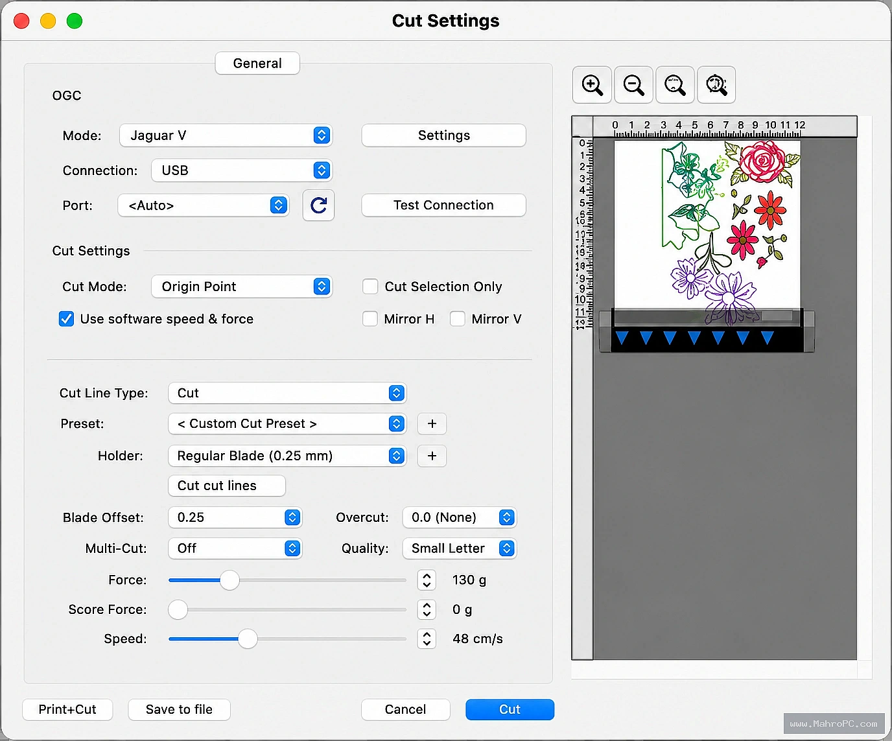
Task: Open the Connection dropdown set to USB
Action: 242,171
